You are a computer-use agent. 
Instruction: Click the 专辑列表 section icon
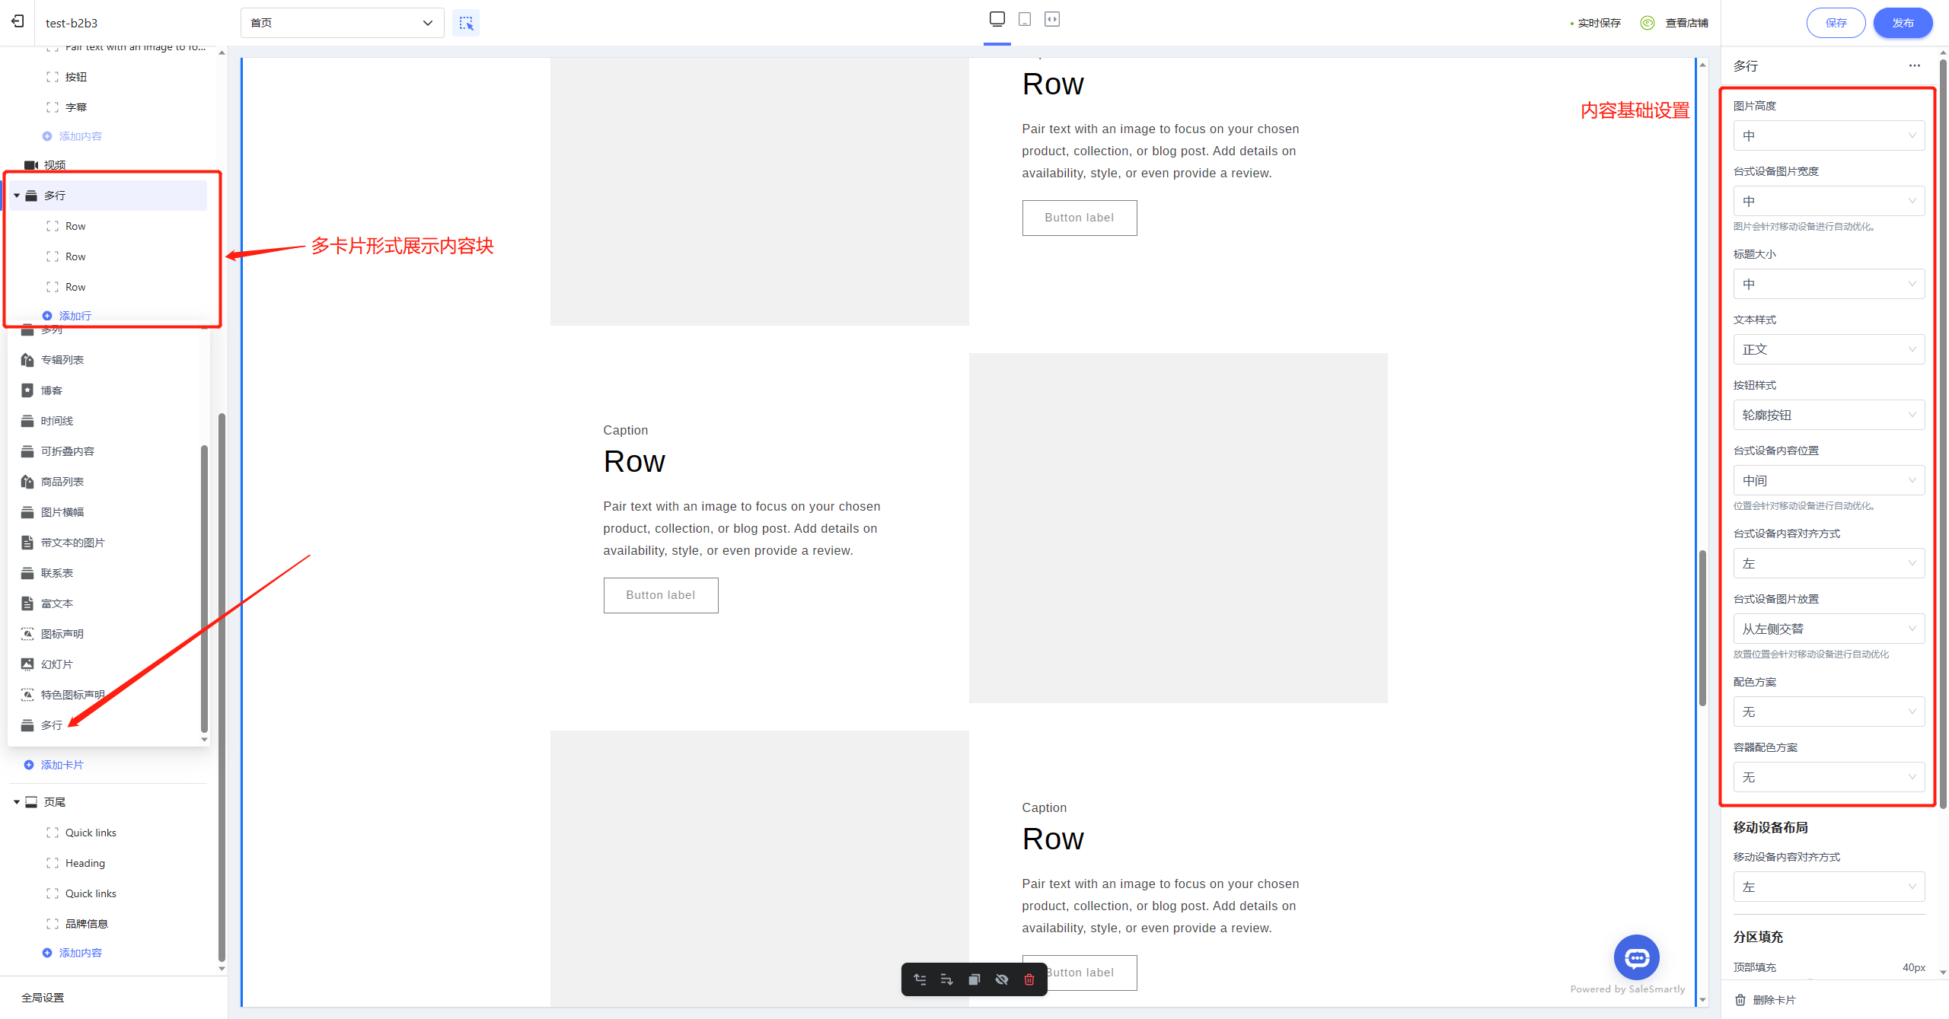(x=27, y=360)
